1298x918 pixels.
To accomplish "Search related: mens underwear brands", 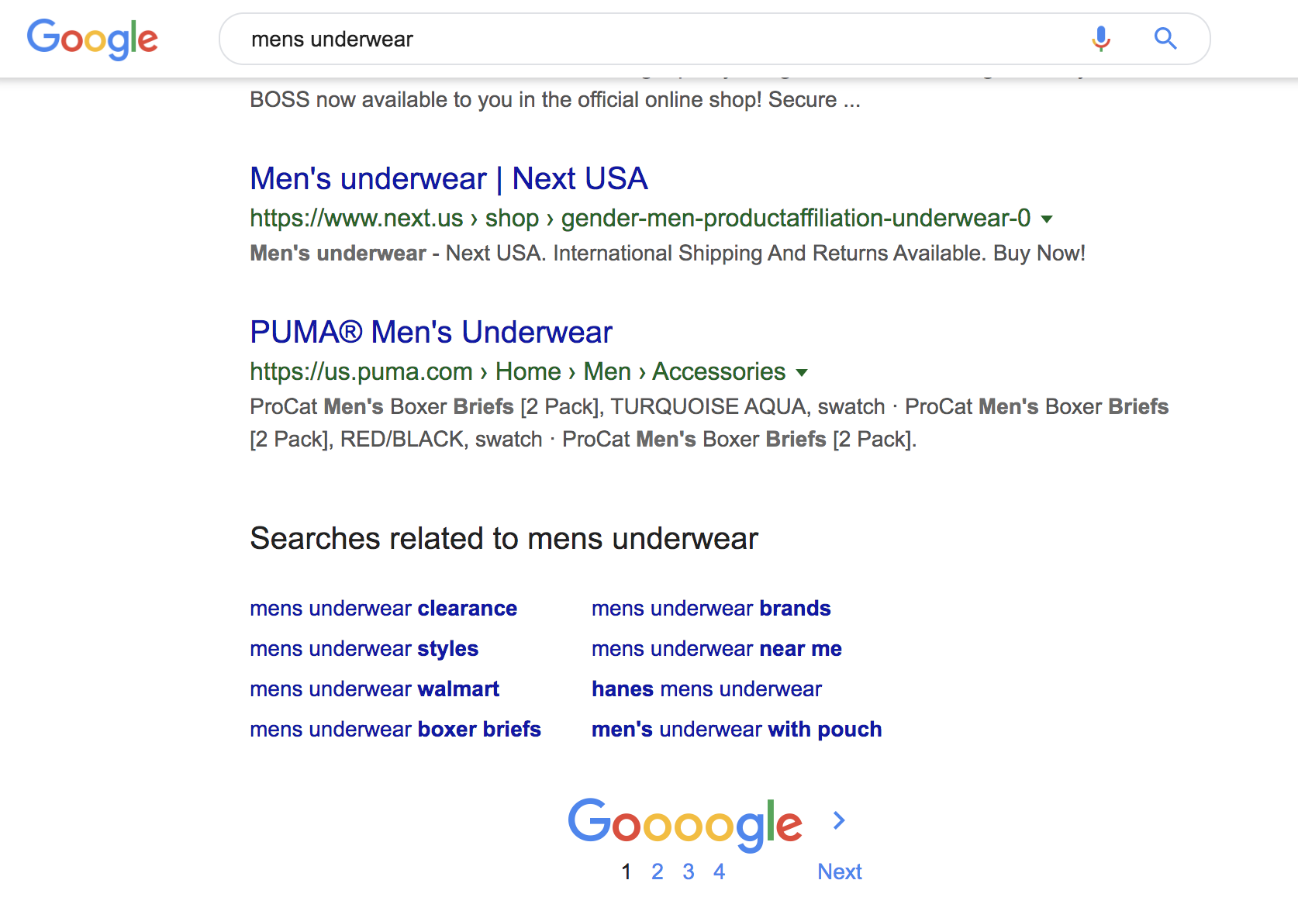I will 711,609.
